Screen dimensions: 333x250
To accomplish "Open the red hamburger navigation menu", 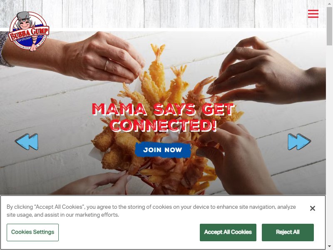I will tap(313, 14).
